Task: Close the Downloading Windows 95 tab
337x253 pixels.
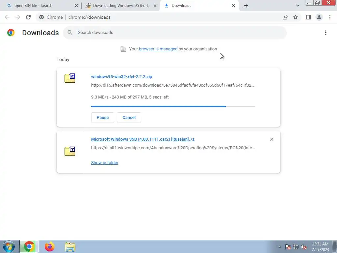Action: (x=155, y=6)
